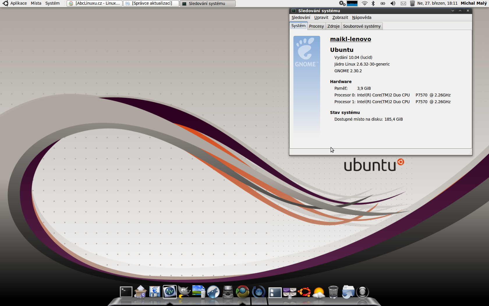Open the Sledování menu
489x306 pixels.
pos(301,17)
